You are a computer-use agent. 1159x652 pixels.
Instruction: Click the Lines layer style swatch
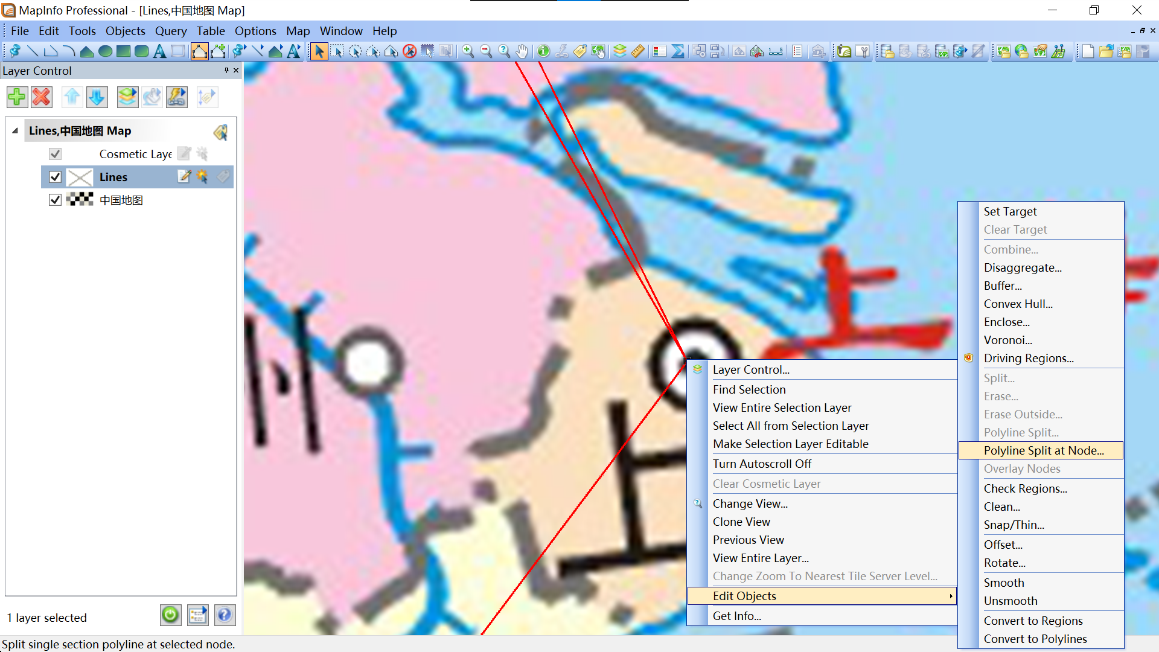[x=80, y=177]
